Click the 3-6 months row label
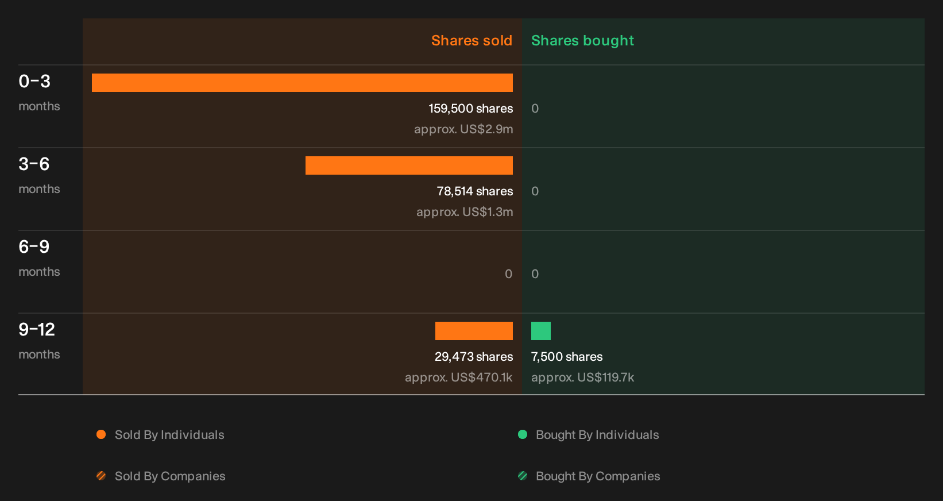The width and height of the screenshot is (943, 501). point(39,176)
